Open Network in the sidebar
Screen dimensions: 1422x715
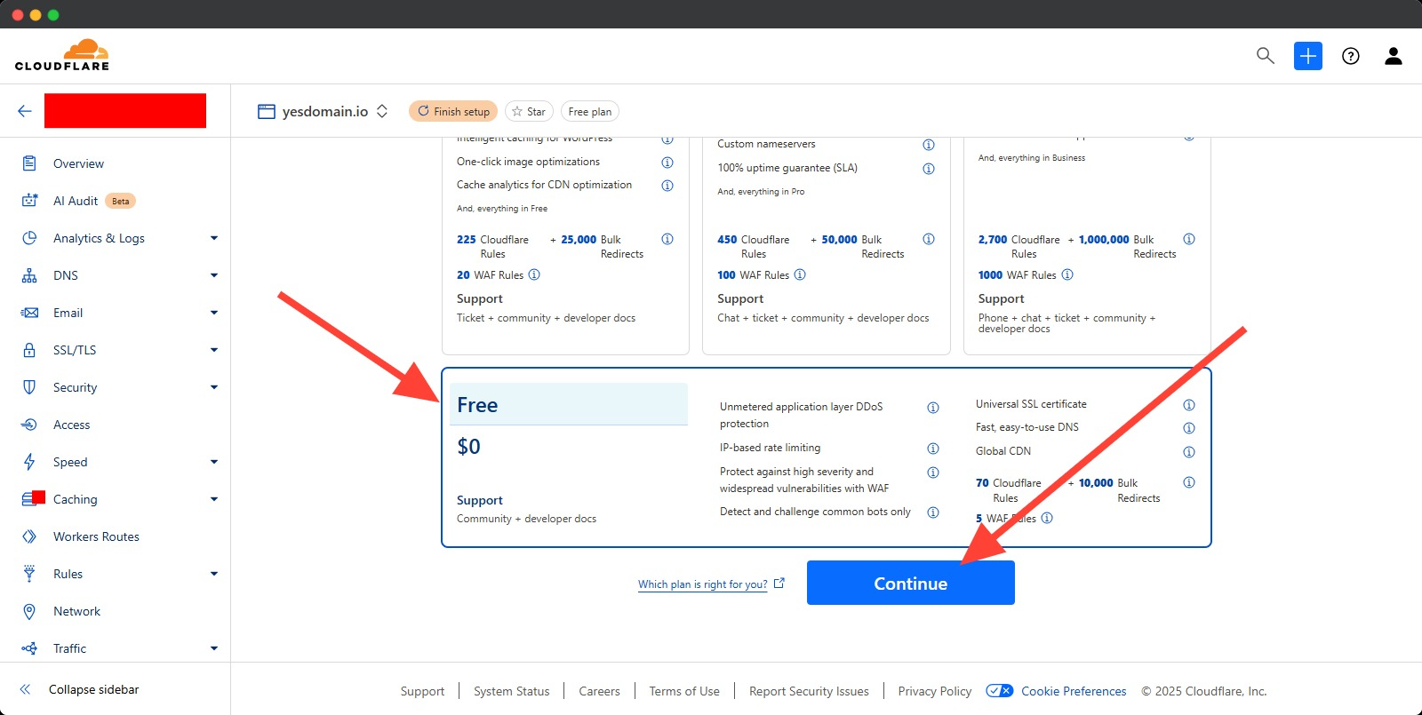[x=76, y=611]
